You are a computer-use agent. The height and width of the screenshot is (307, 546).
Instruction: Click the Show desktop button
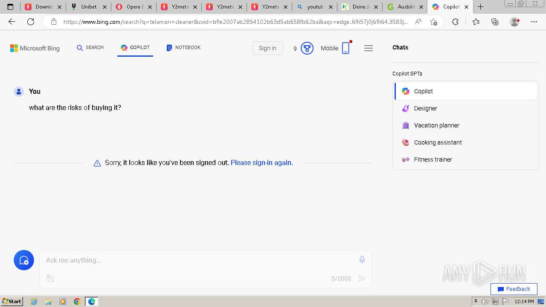tap(541, 301)
